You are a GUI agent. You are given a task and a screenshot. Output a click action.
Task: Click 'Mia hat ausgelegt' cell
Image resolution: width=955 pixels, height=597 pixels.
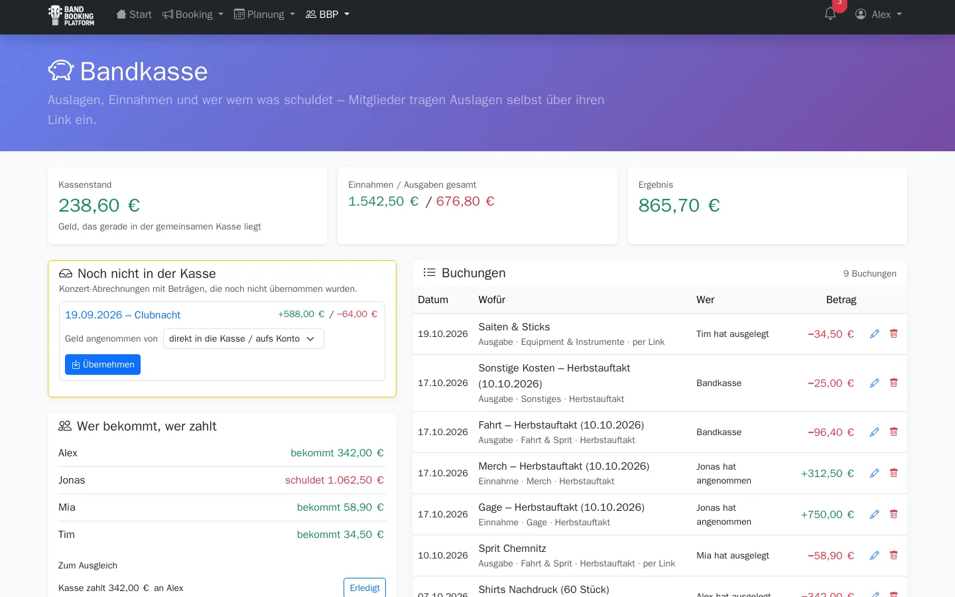(733, 555)
